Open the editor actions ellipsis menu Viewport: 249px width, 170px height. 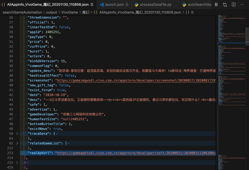pyautogui.click(x=242, y=5)
